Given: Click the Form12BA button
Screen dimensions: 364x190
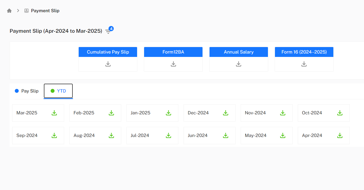Looking at the screenshot, I should (x=173, y=52).
